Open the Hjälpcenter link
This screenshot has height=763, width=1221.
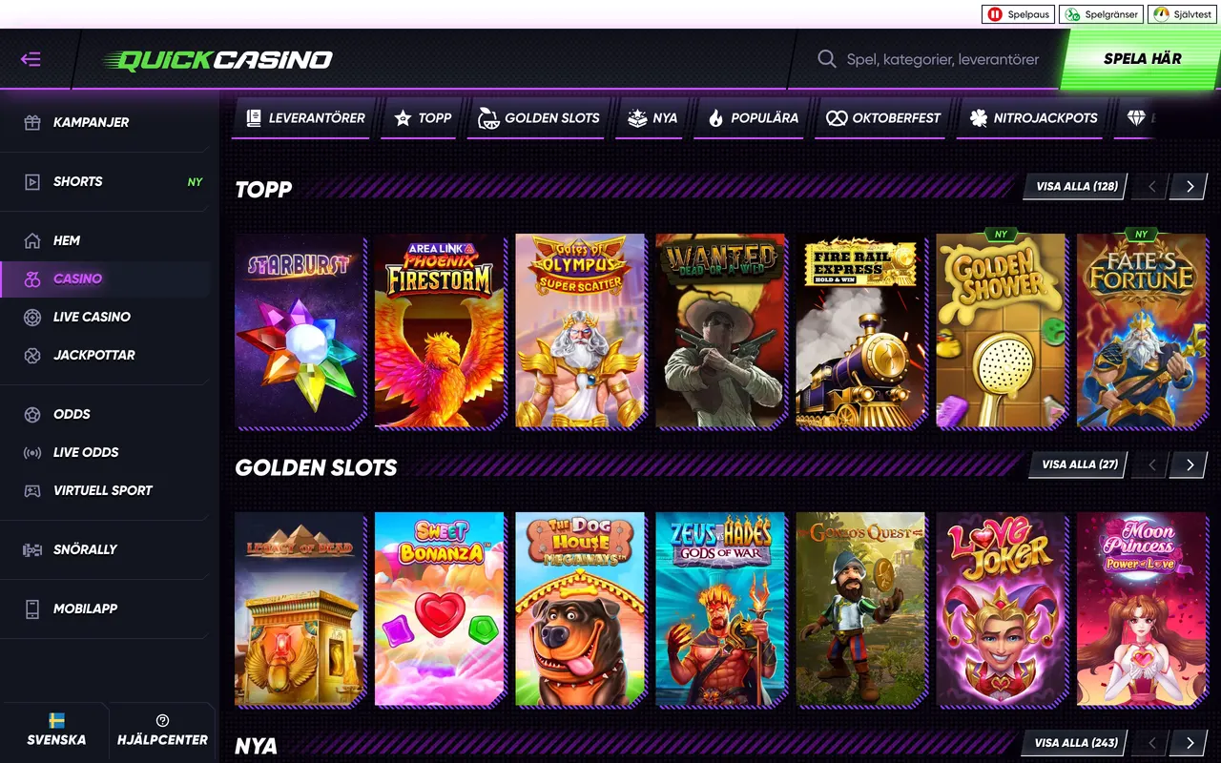point(162,731)
